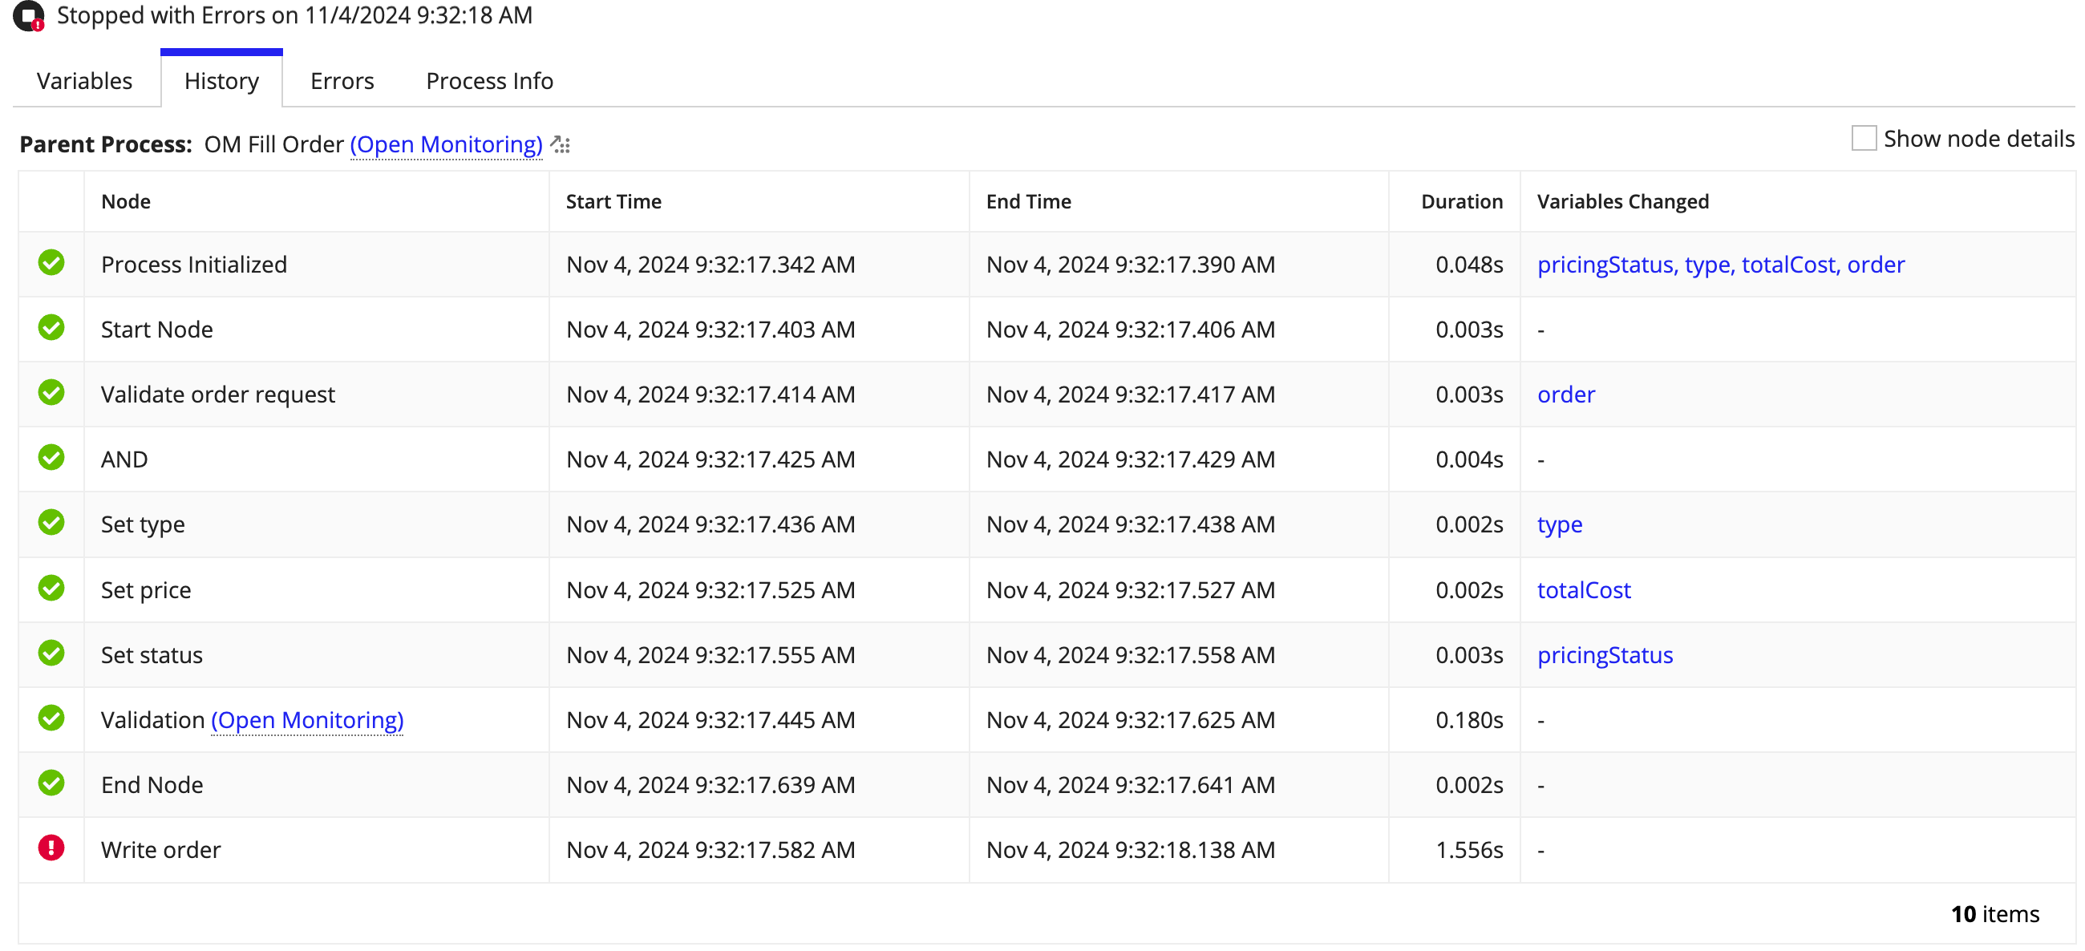Click 'pricingStatus' link in Set status row

(x=1605, y=656)
